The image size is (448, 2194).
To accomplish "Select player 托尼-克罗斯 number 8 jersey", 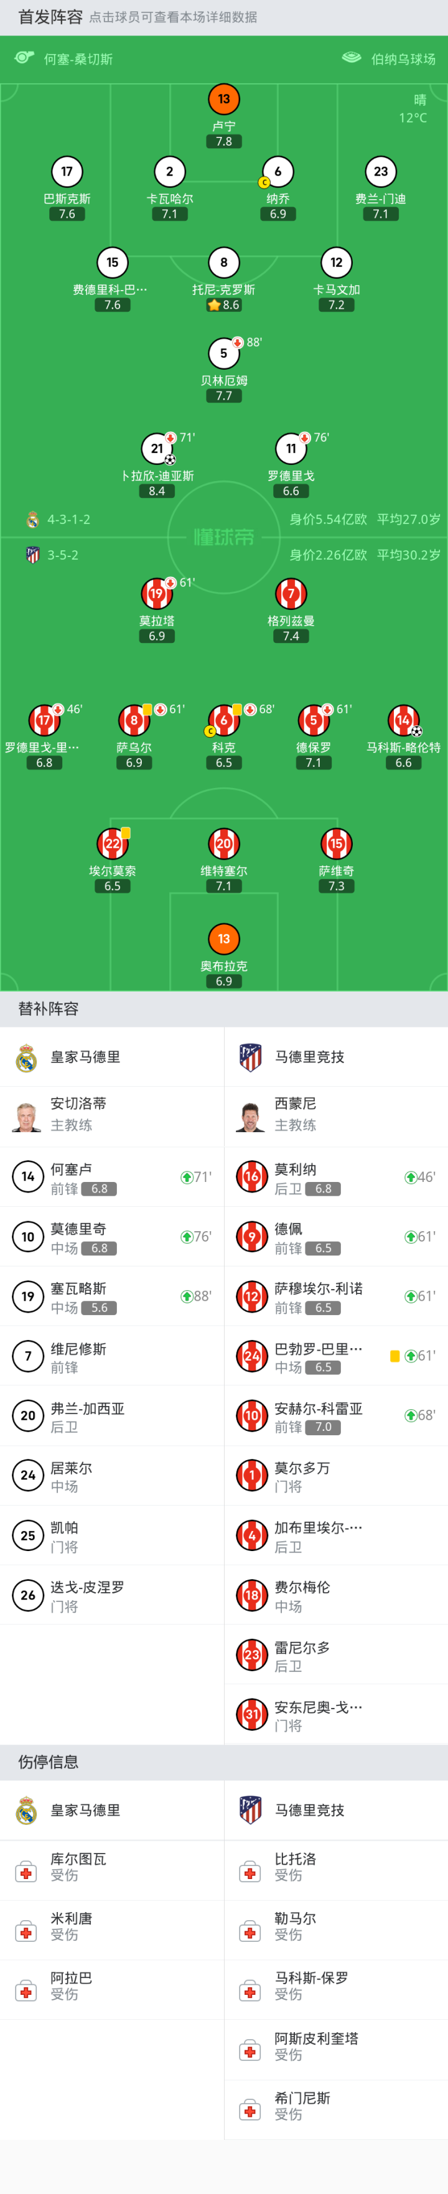I will pos(223,263).
